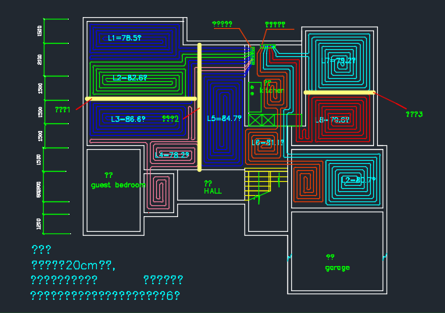Select the L3=86.6? loop label
This screenshot has width=445, height=313.
click(128, 119)
